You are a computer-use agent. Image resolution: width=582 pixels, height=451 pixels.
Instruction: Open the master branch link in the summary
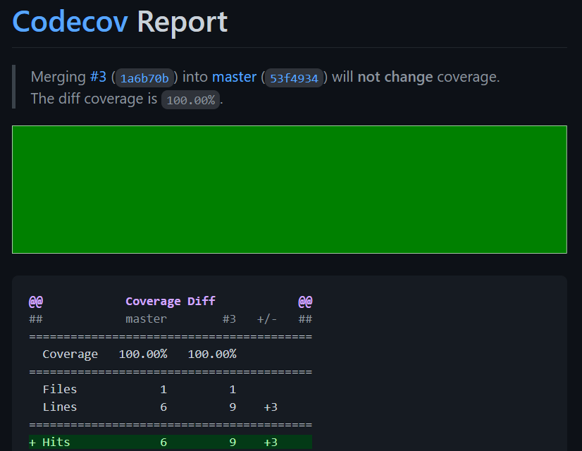click(x=234, y=77)
